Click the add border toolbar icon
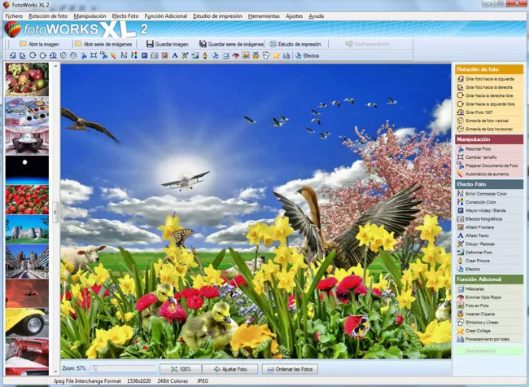The height and width of the screenshot is (387, 529). point(164,55)
